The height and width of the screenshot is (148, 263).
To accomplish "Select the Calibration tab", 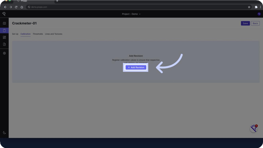I will click(x=26, y=34).
